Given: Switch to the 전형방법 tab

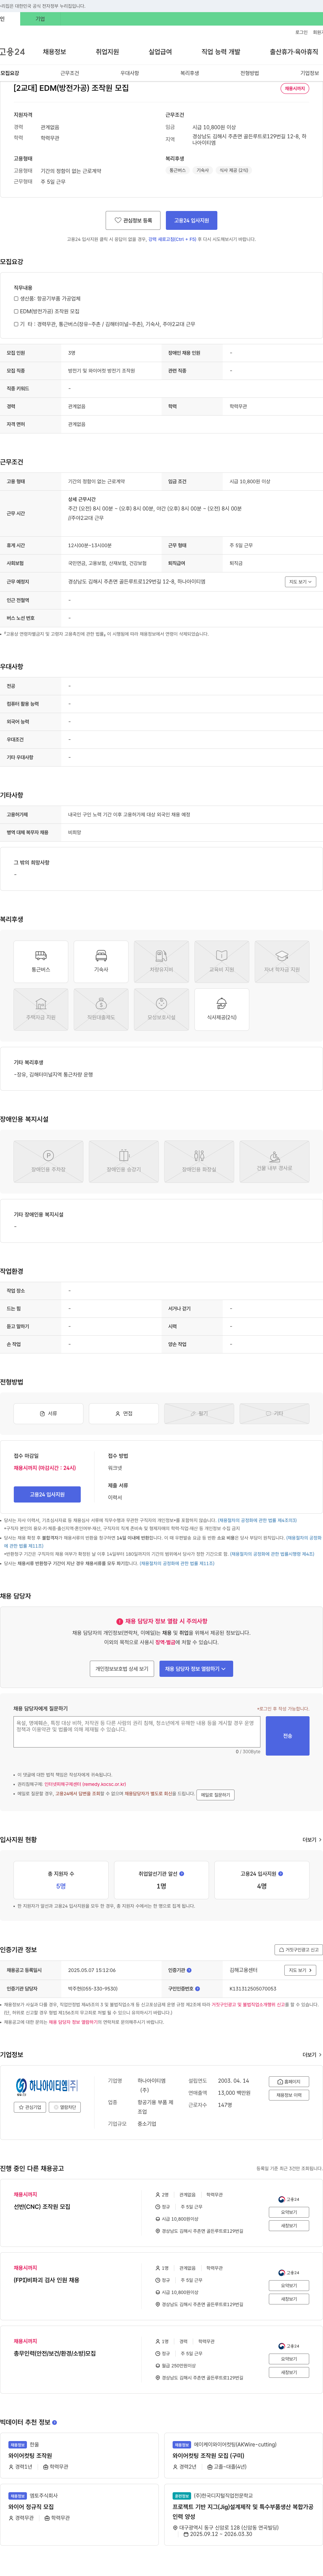Looking at the screenshot, I should click(x=250, y=73).
